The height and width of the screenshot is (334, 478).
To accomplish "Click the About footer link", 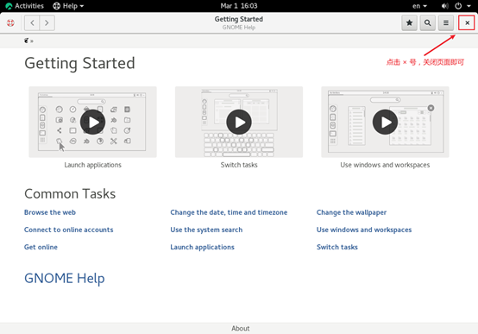I will tap(240, 329).
